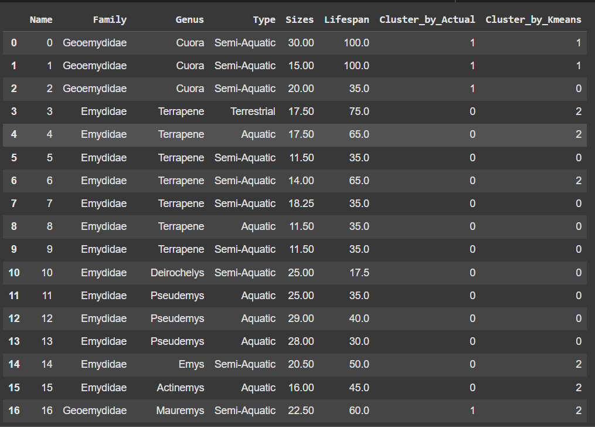Viewport: 595px width, 427px height.
Task: Click the Type column header
Action: tap(264, 20)
